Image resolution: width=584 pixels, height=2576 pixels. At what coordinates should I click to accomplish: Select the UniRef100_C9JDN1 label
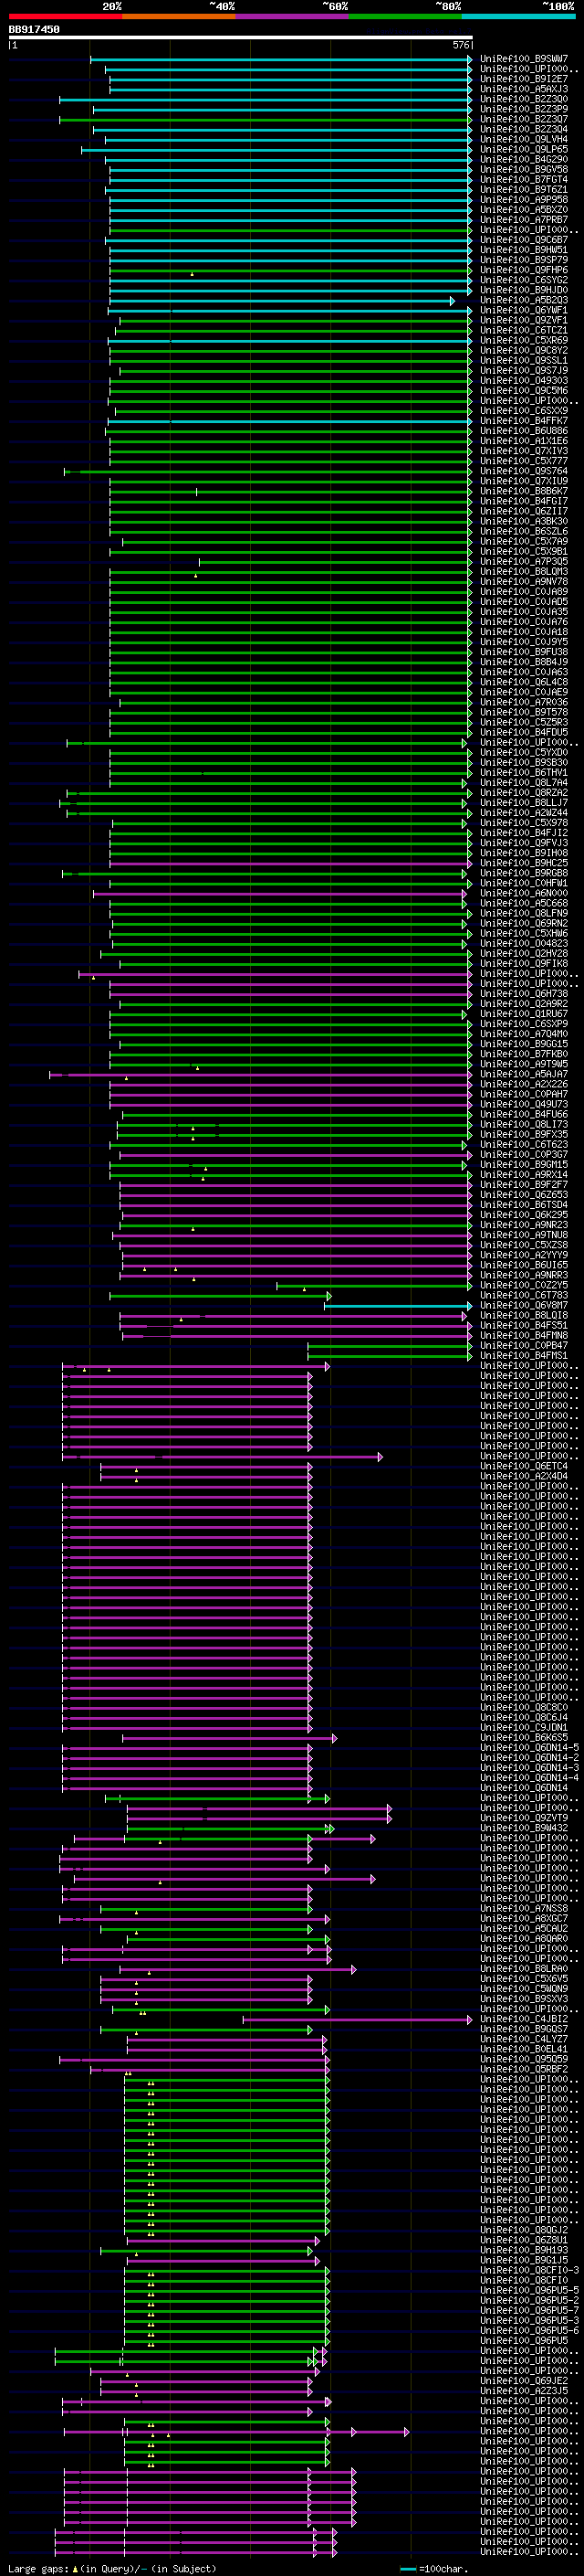click(x=524, y=1727)
